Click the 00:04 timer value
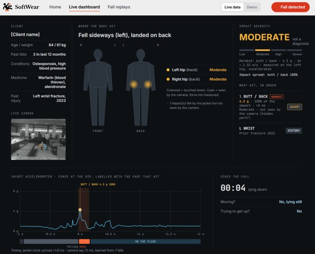Viewport: 315px width, 254px height. coord(233,188)
